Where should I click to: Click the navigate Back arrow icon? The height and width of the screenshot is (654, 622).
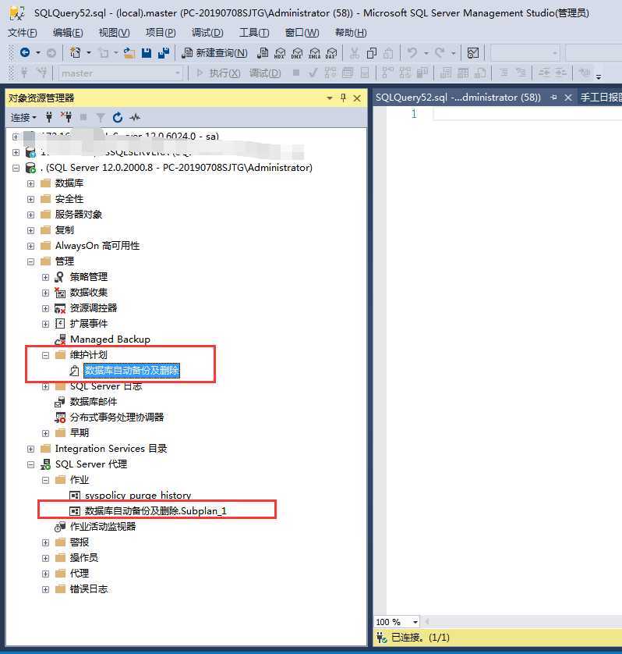tap(25, 52)
